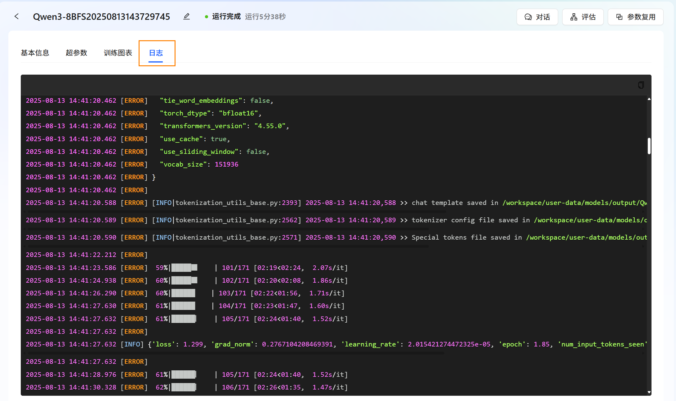676x401 pixels.
Task: Open the 训练图表 tab
Action: click(x=118, y=53)
